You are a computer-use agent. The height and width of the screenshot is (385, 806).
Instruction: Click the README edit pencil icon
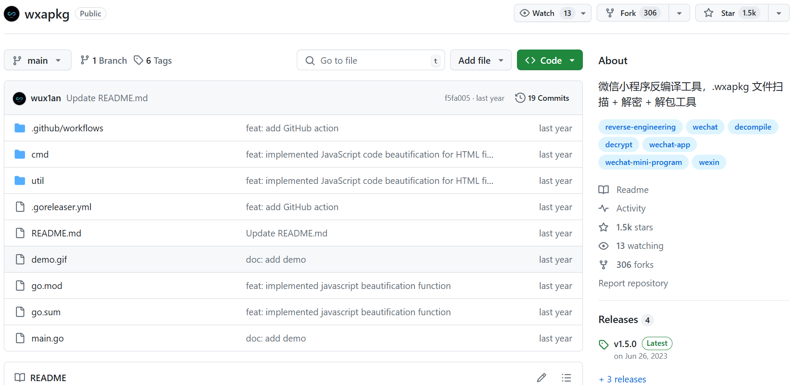[541, 378]
